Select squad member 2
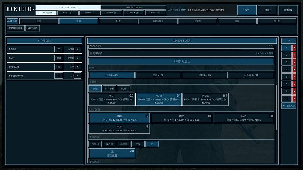 tap(286, 55)
